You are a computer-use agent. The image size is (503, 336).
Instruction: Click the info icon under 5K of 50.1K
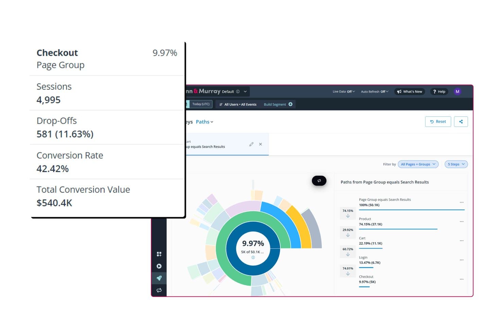pyautogui.click(x=253, y=258)
